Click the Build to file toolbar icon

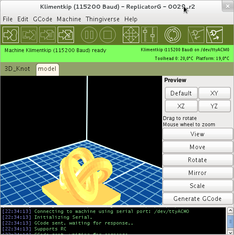(x=47, y=35)
